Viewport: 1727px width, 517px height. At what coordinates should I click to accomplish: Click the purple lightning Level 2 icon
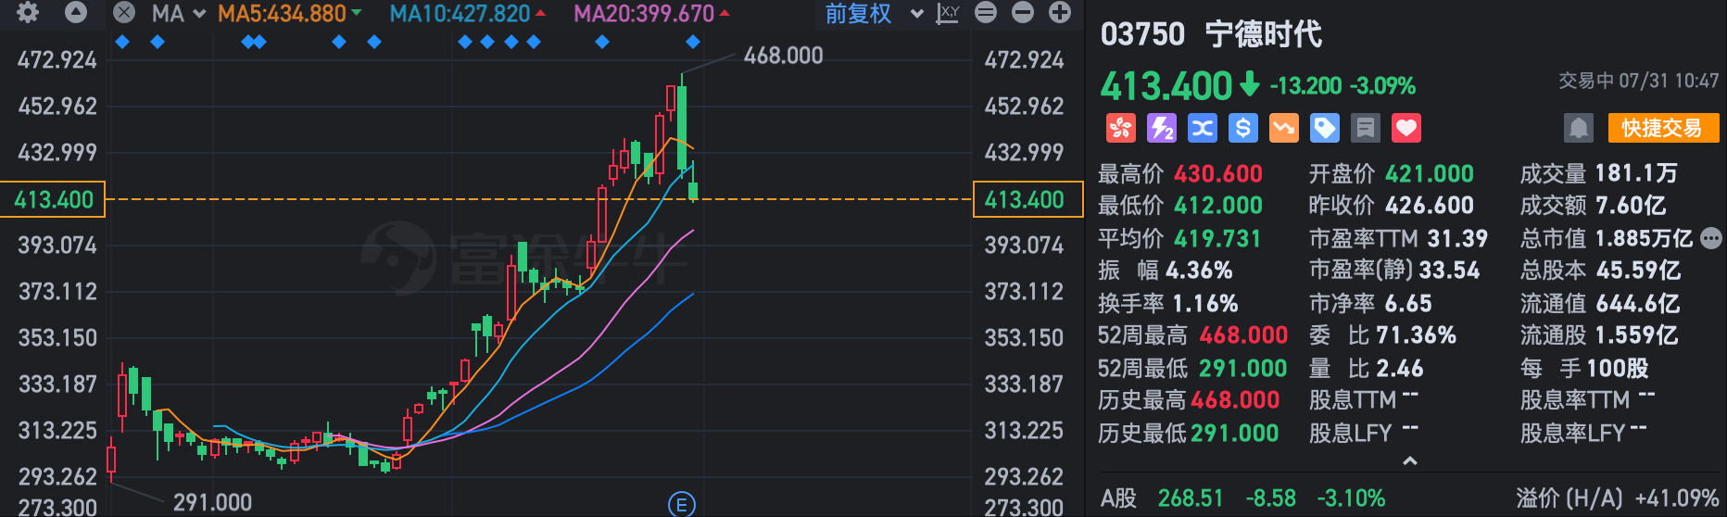click(x=1162, y=128)
